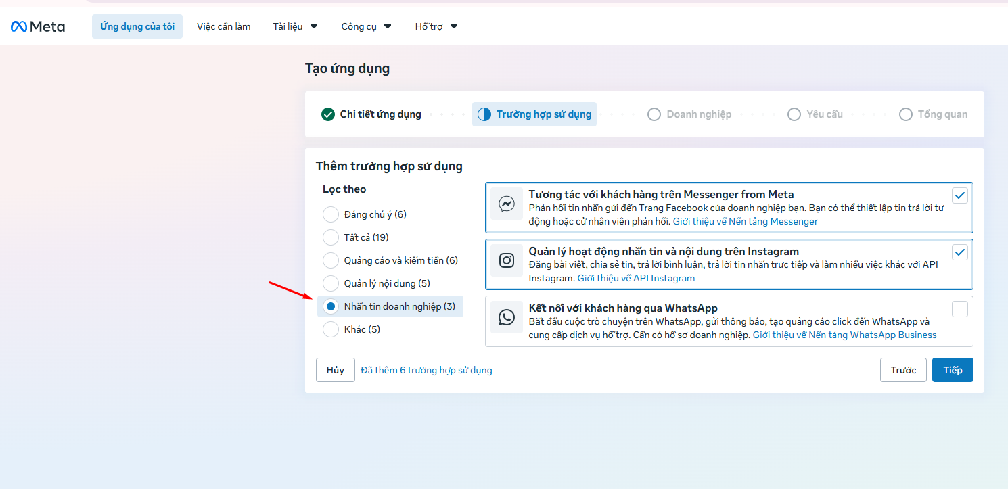Uncheck the Messenger from Meta use case checkbox
The width and height of the screenshot is (1008, 489).
pos(960,195)
